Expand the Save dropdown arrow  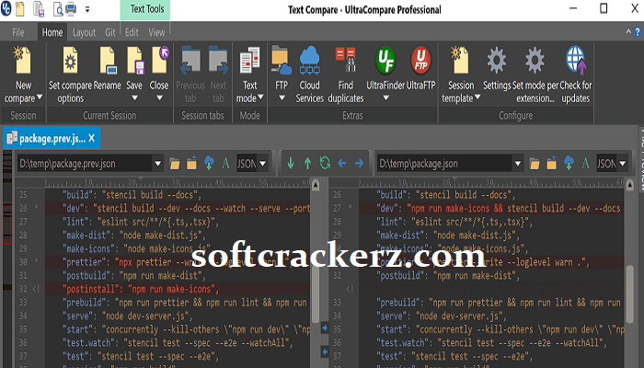click(x=134, y=98)
